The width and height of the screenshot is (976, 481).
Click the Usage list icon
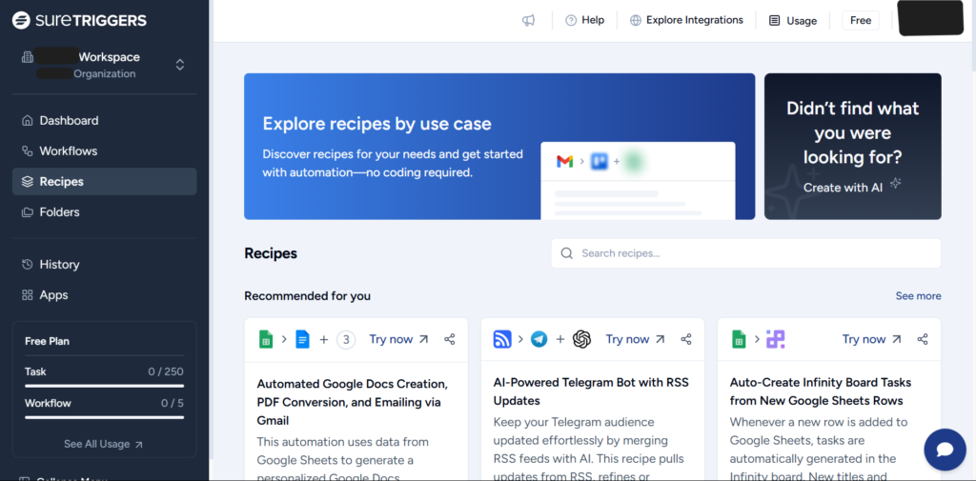[x=774, y=21]
